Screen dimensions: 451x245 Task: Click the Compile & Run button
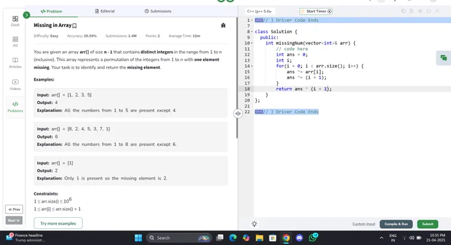(x=396, y=224)
